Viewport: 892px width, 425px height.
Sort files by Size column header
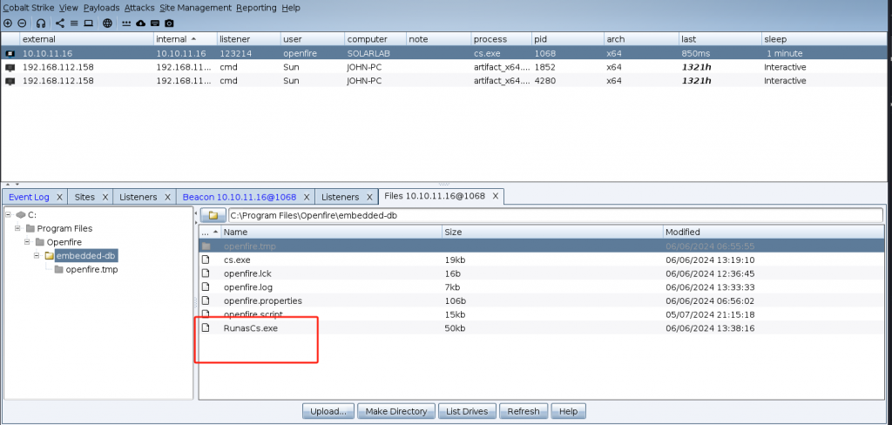pyautogui.click(x=553, y=233)
